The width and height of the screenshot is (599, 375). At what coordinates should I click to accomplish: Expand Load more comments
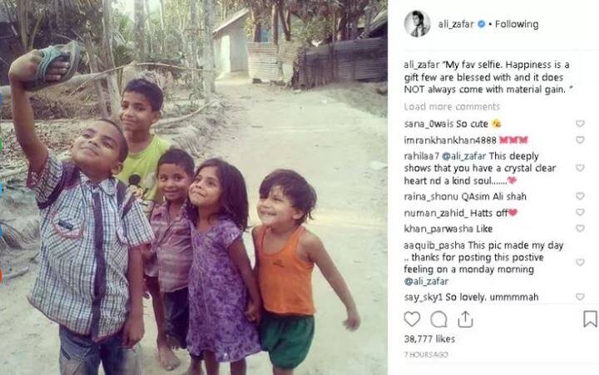452,106
